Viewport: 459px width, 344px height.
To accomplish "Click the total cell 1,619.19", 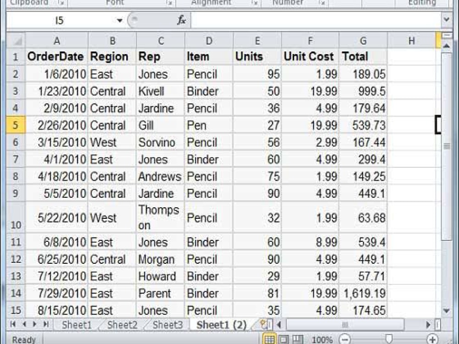I will (363, 293).
